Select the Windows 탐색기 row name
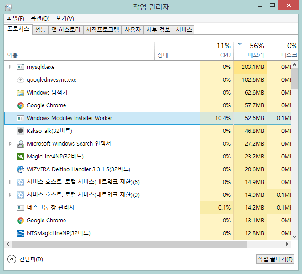Viewport: 302px width, 274px height. [47, 93]
